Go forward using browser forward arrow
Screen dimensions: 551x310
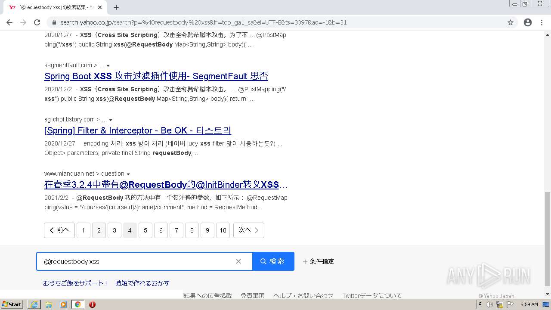(x=23, y=22)
